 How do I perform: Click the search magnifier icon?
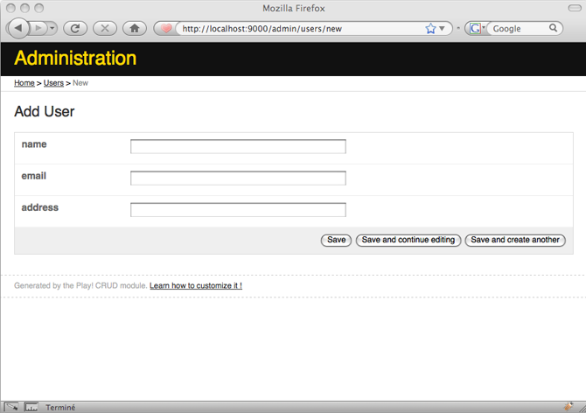click(554, 29)
